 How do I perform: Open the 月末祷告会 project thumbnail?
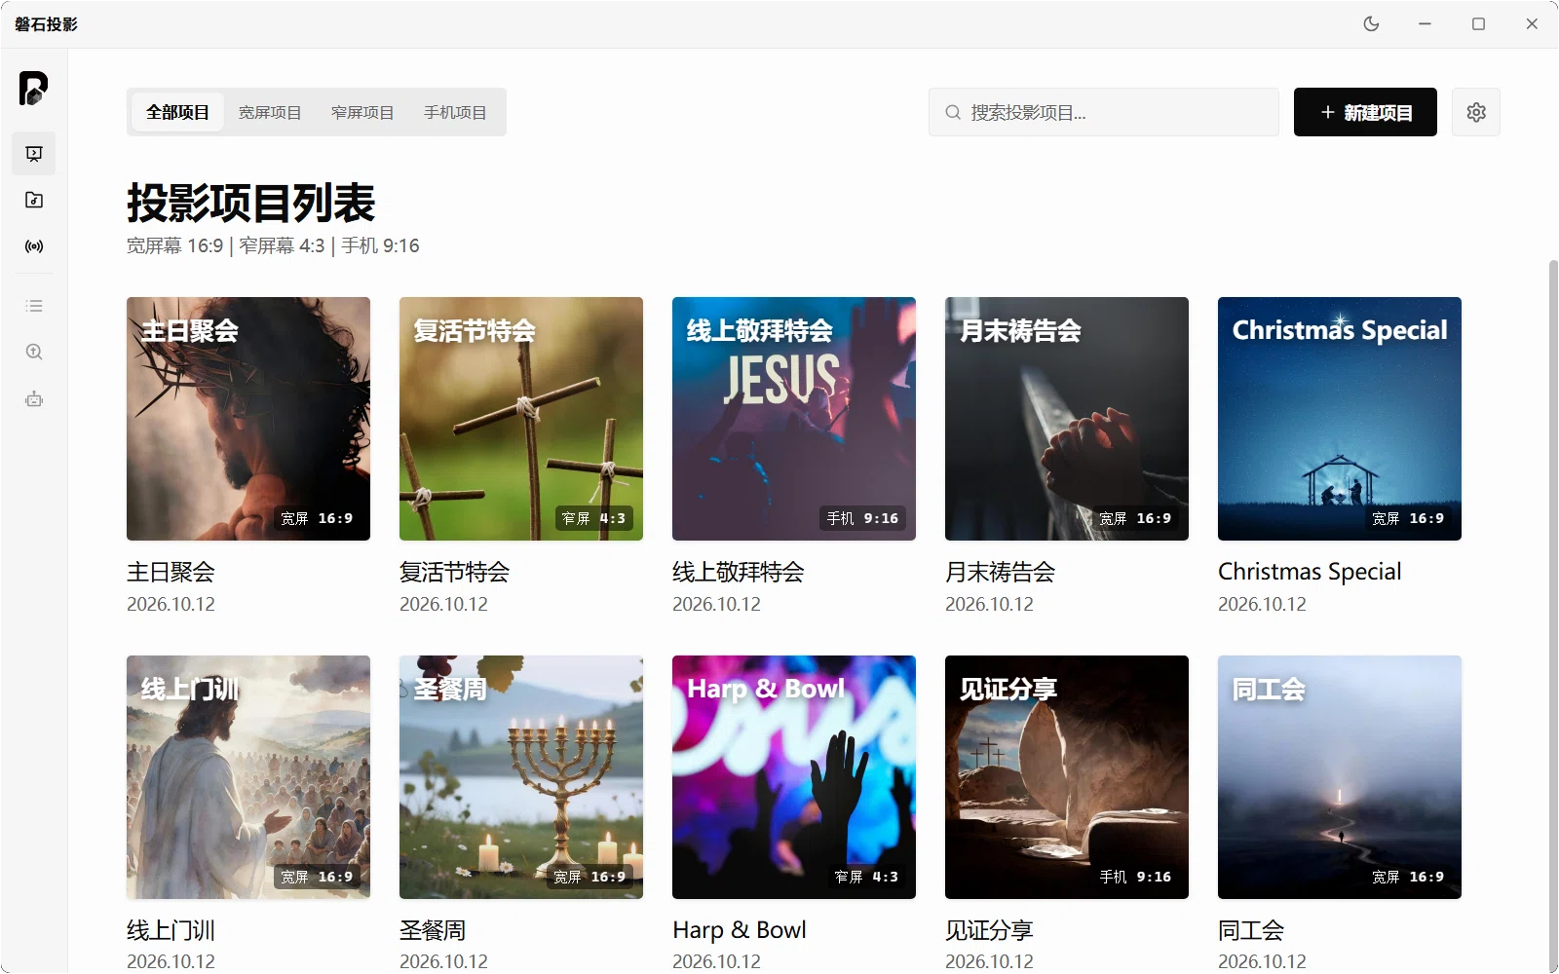click(x=1067, y=419)
